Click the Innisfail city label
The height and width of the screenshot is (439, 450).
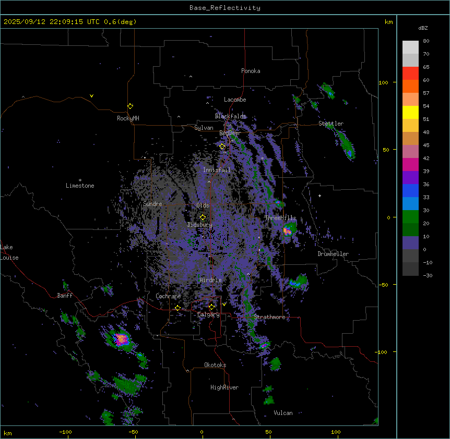click(x=217, y=170)
